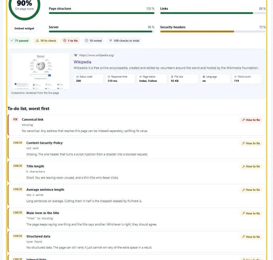Click the File size value 92 KB
Viewport: 273px width, 260px height.
click(175, 81)
